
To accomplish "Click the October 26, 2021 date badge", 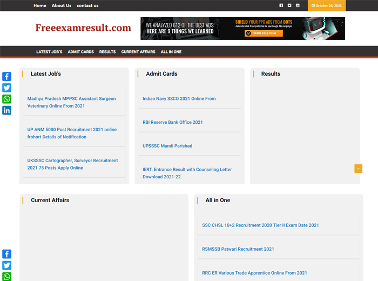I will [x=326, y=5].
